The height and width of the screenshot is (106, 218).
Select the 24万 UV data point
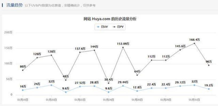pyautogui.click(x=37, y=88)
